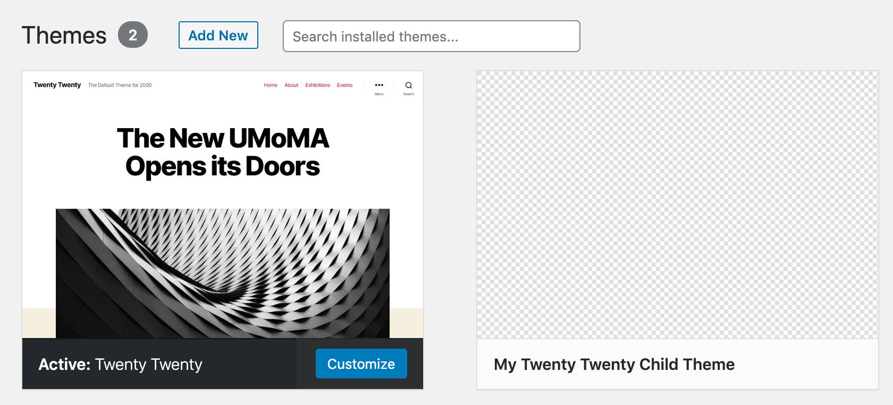Open Customize for the active theme
Screen dimensions: 893x405
point(361,364)
